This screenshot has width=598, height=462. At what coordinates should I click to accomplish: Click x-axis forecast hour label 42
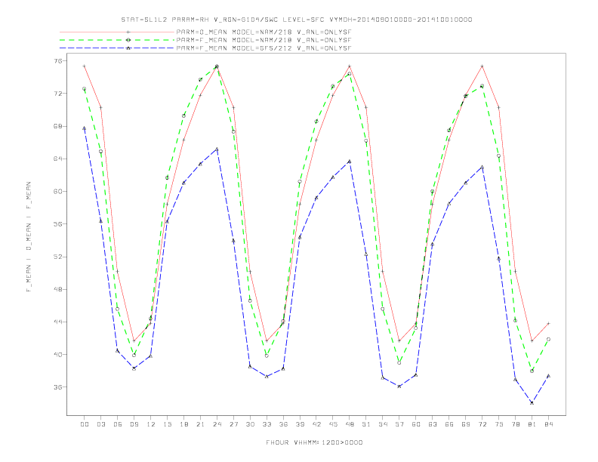(x=316, y=424)
